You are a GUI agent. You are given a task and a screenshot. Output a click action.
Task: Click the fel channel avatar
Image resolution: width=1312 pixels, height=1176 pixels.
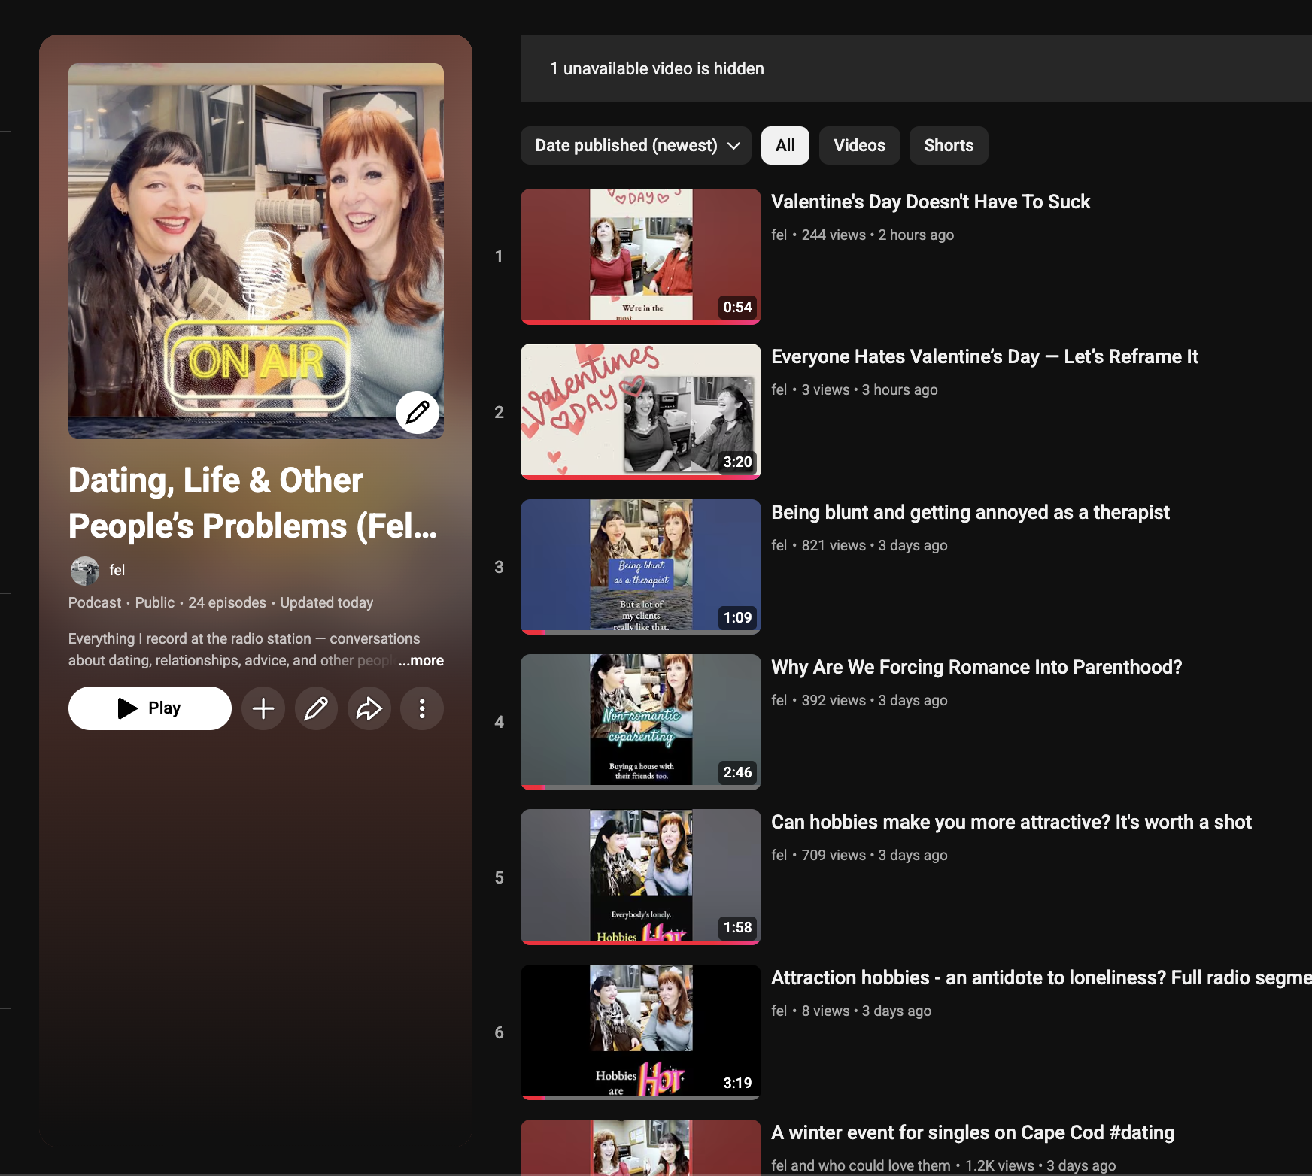click(84, 571)
